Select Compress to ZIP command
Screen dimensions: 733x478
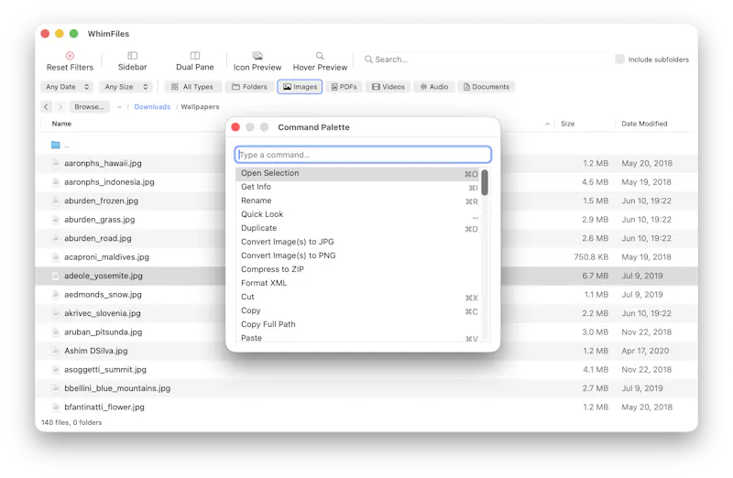pos(358,269)
